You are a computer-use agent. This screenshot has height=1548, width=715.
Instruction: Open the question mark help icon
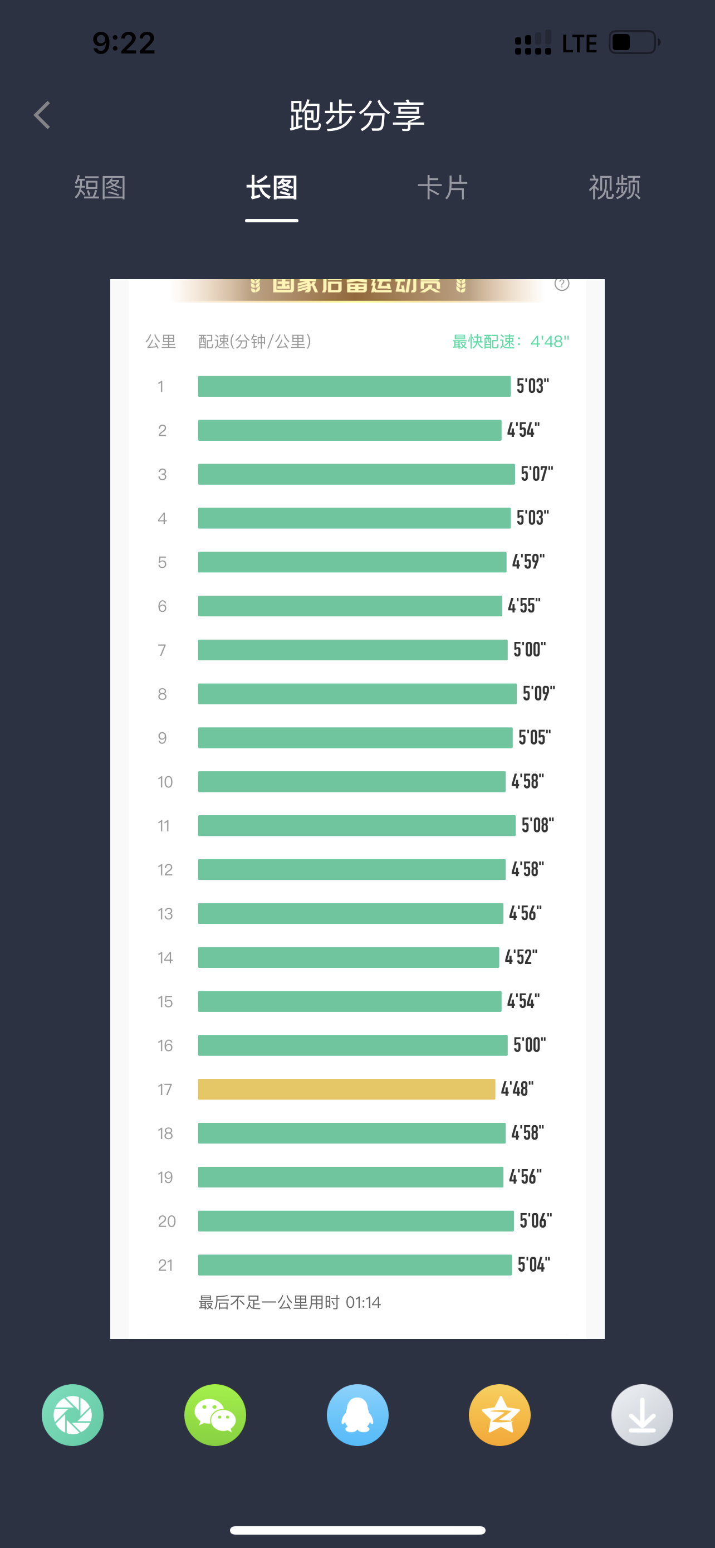tap(562, 284)
